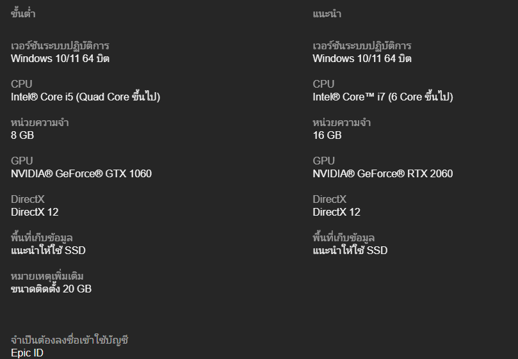Click the NVIDIA GeForce RTX 2060 text
This screenshot has width=518, height=359.
click(383, 174)
